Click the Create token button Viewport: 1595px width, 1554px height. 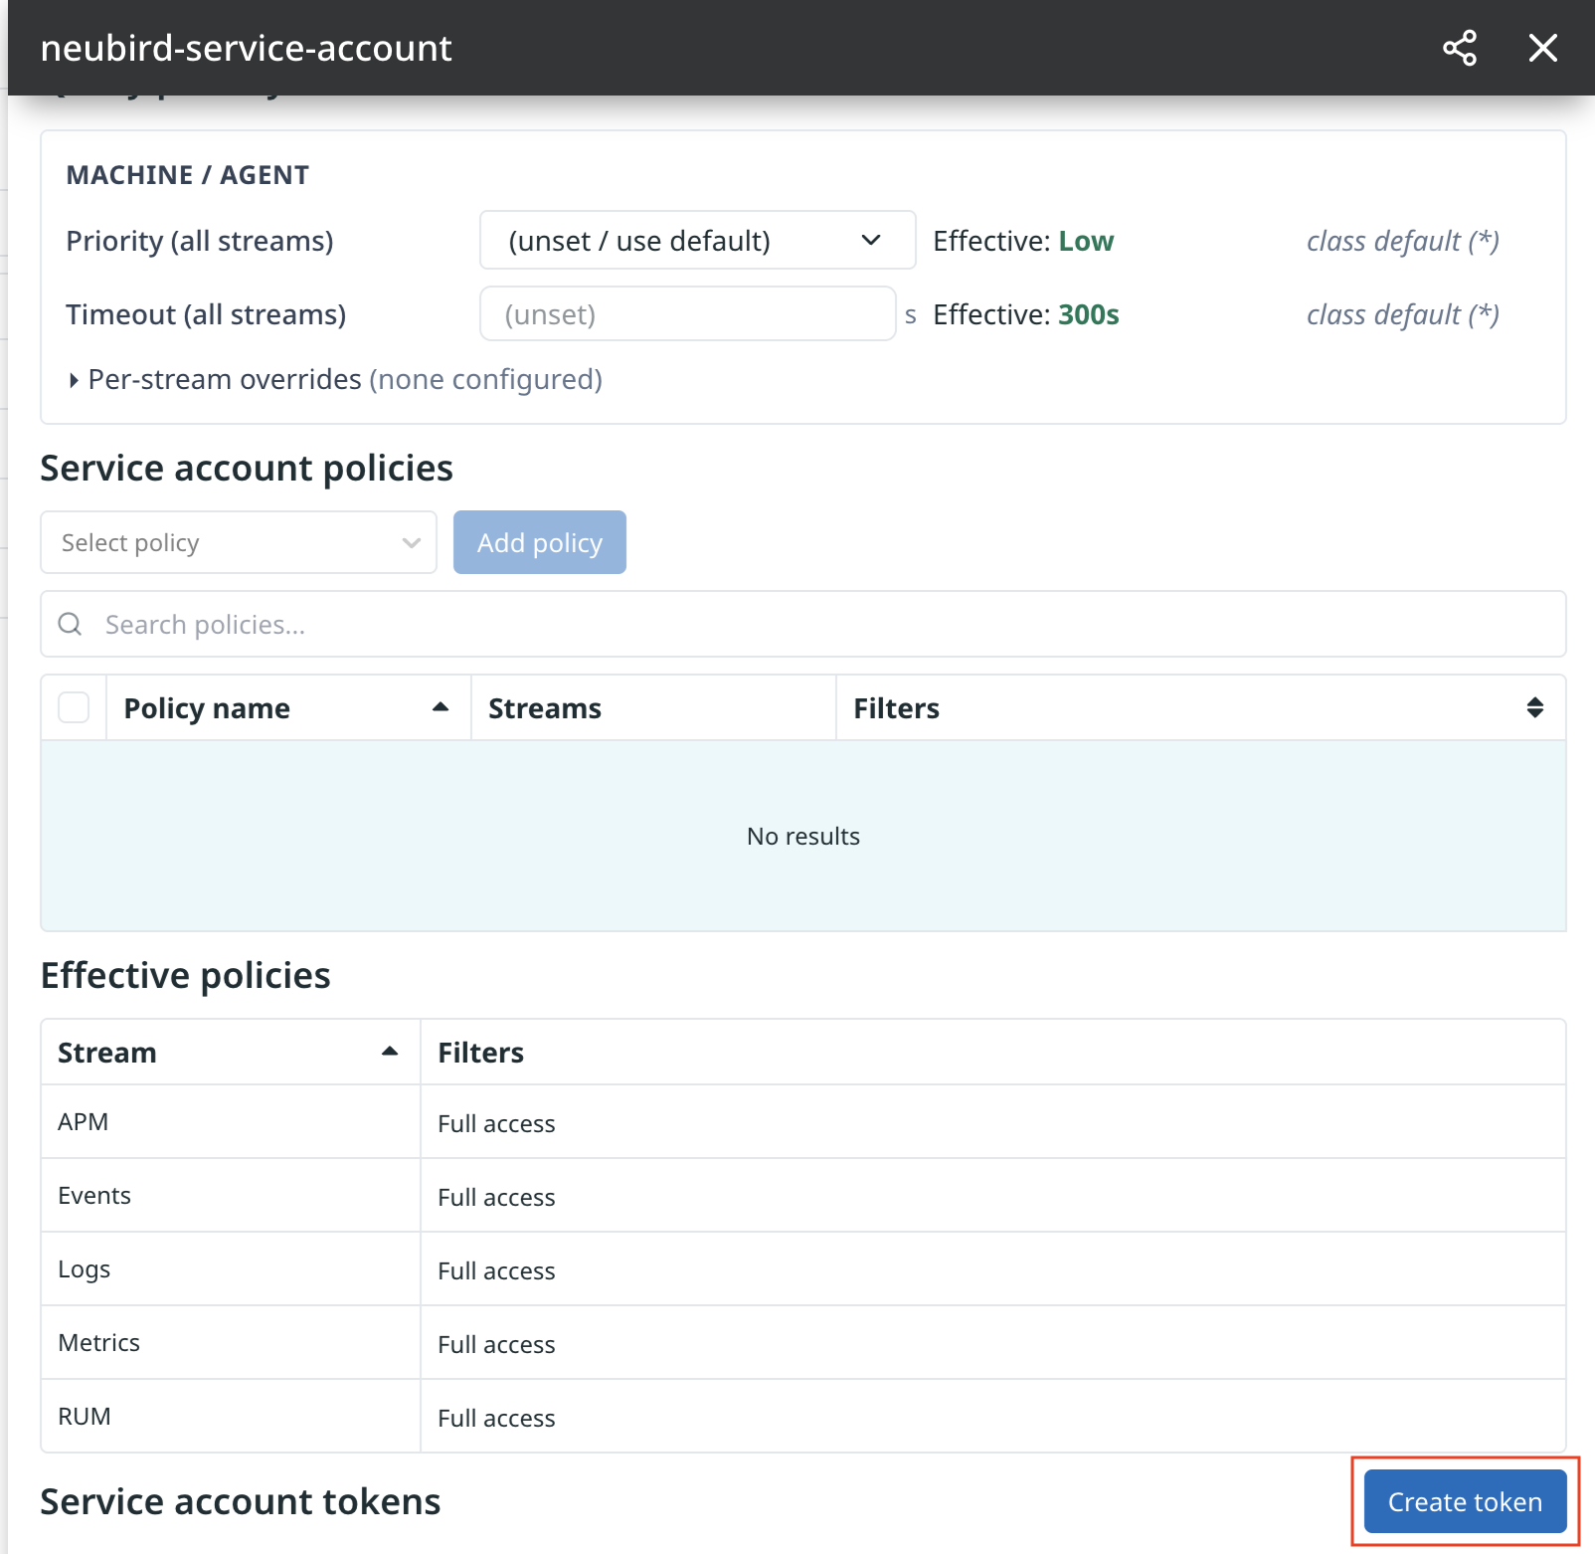(x=1465, y=1501)
